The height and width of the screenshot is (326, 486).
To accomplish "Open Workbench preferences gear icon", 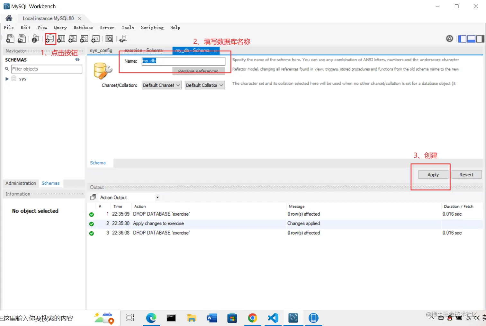I will [450, 39].
